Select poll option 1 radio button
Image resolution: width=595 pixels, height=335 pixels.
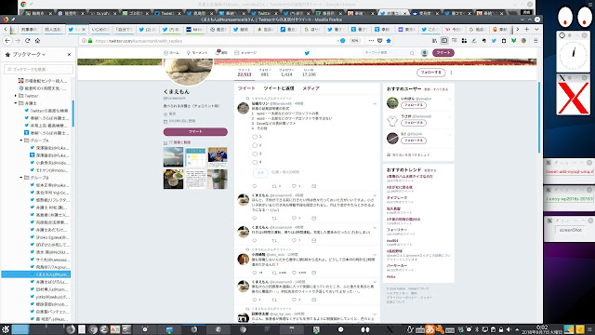(255, 137)
